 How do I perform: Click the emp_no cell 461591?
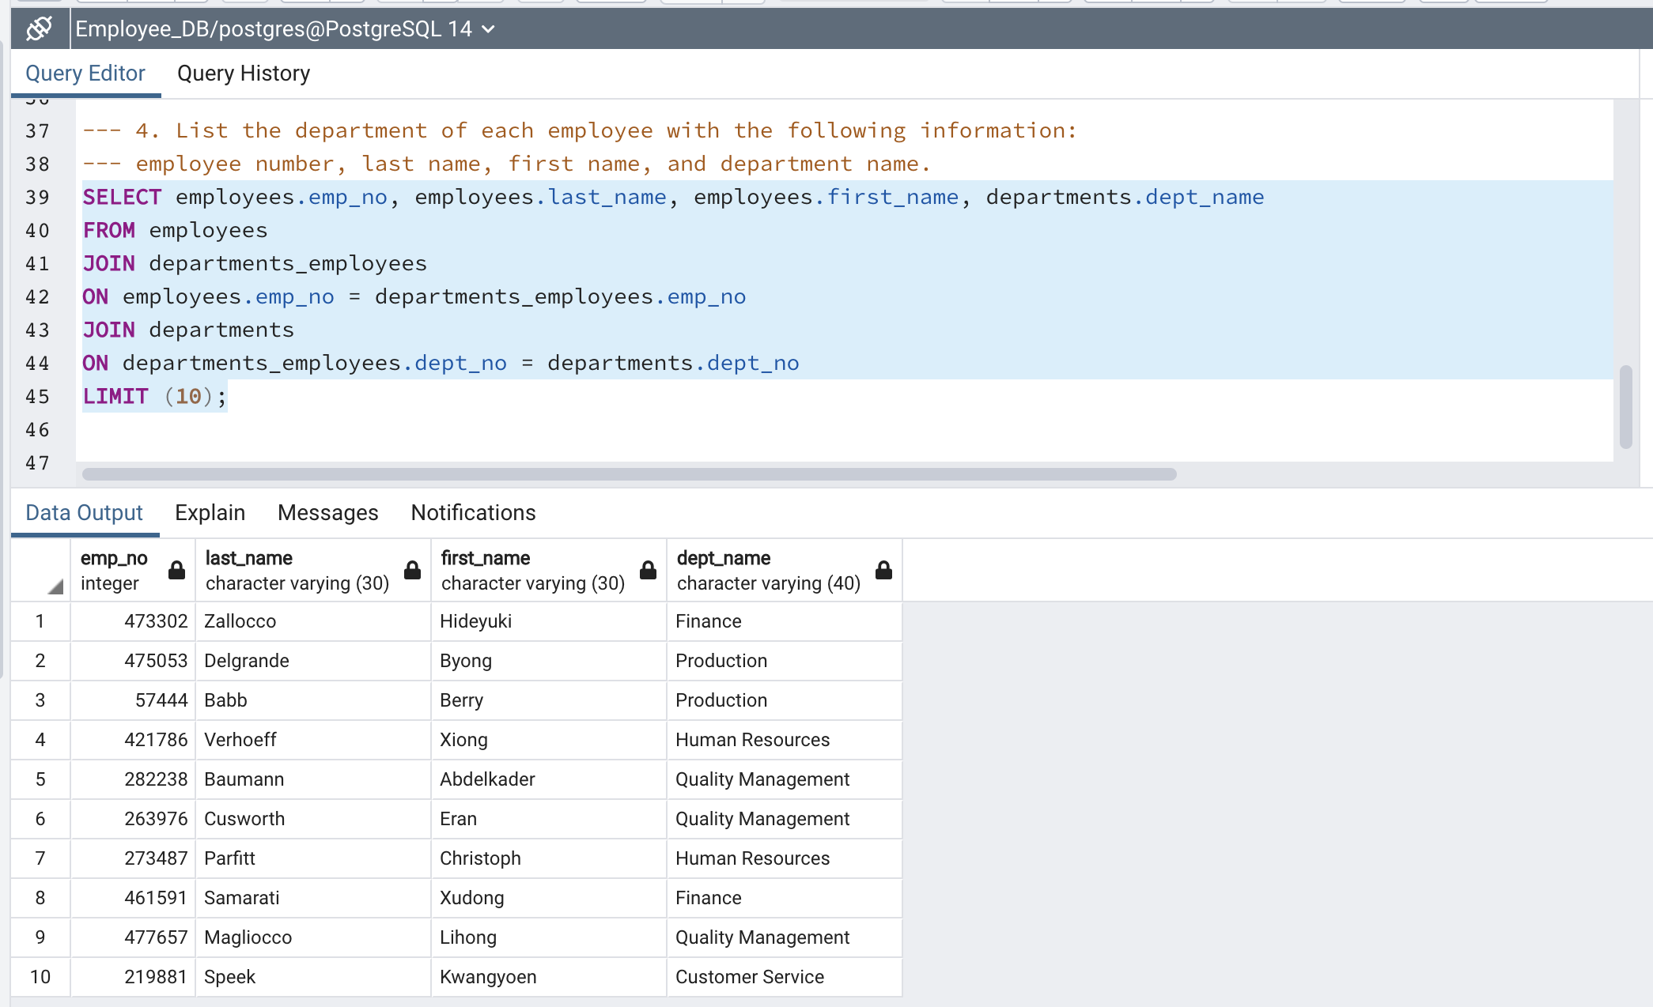tap(133, 898)
